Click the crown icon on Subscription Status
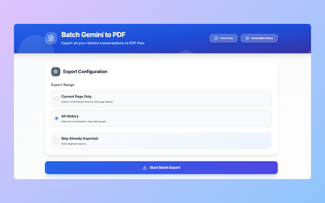The image size is (325, 203). (247, 38)
